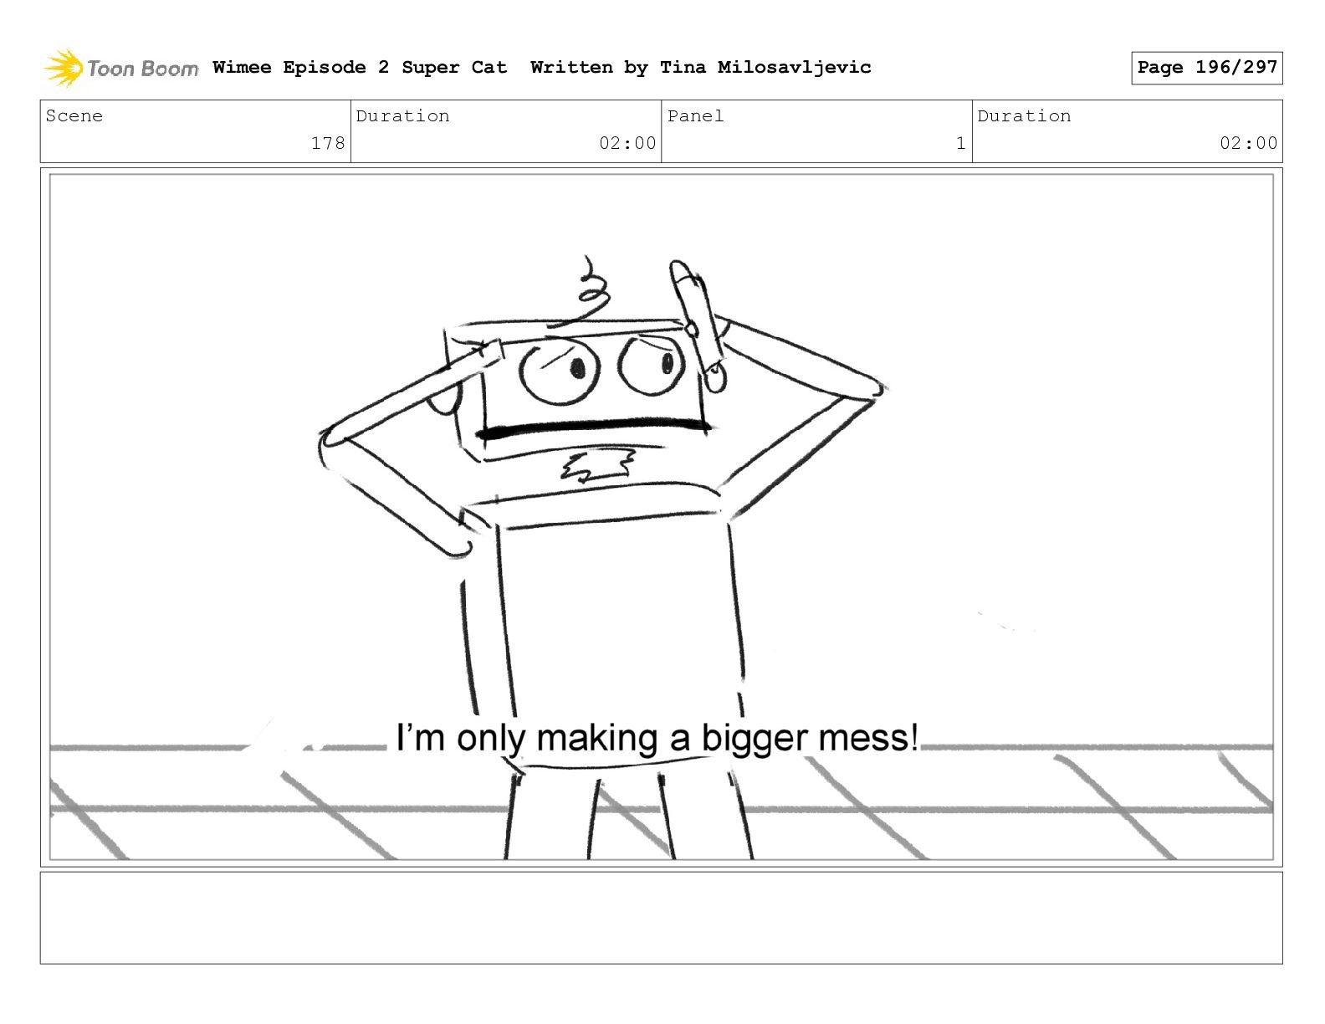Click the 'Panel' header label
The image size is (1325, 1024).
[695, 116]
